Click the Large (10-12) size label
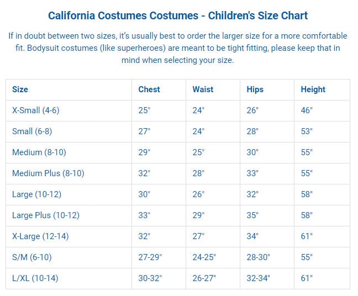358x296 pixels. (37, 194)
